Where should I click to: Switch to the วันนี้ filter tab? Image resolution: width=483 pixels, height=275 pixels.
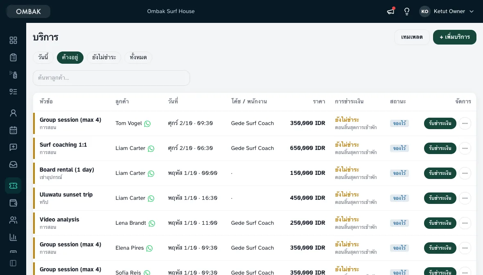tap(43, 58)
